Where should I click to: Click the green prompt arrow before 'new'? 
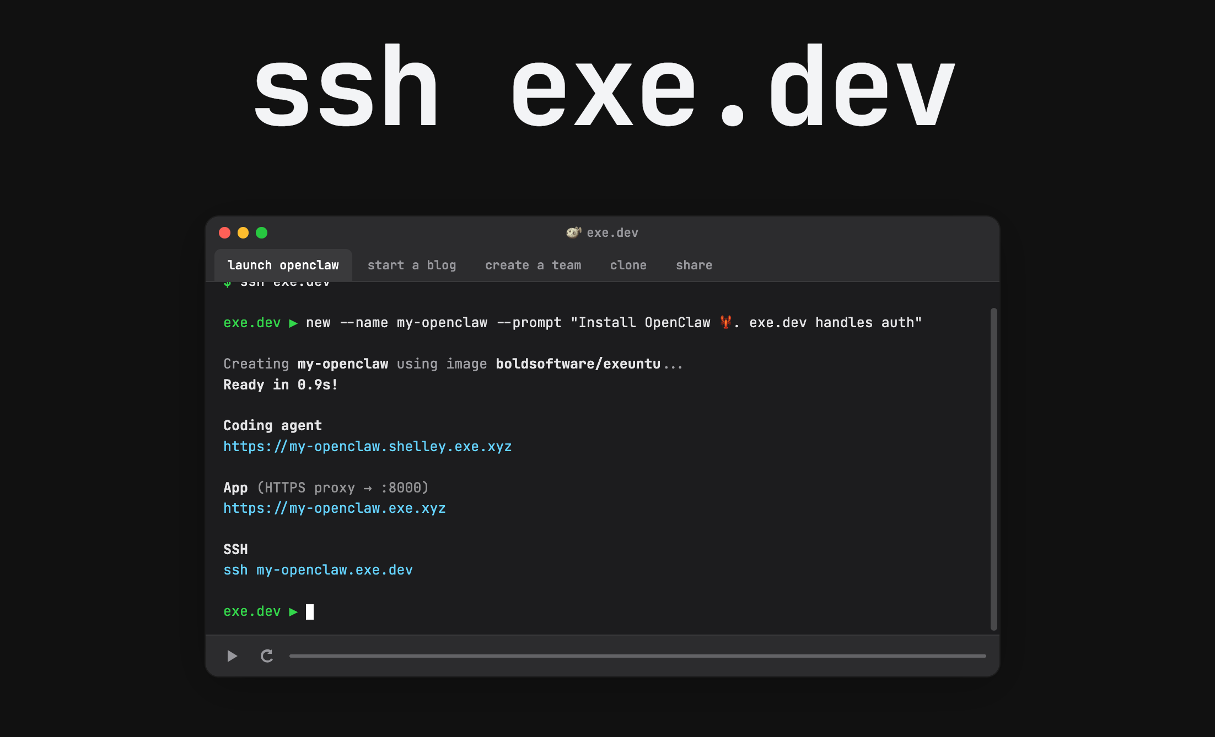(x=293, y=323)
